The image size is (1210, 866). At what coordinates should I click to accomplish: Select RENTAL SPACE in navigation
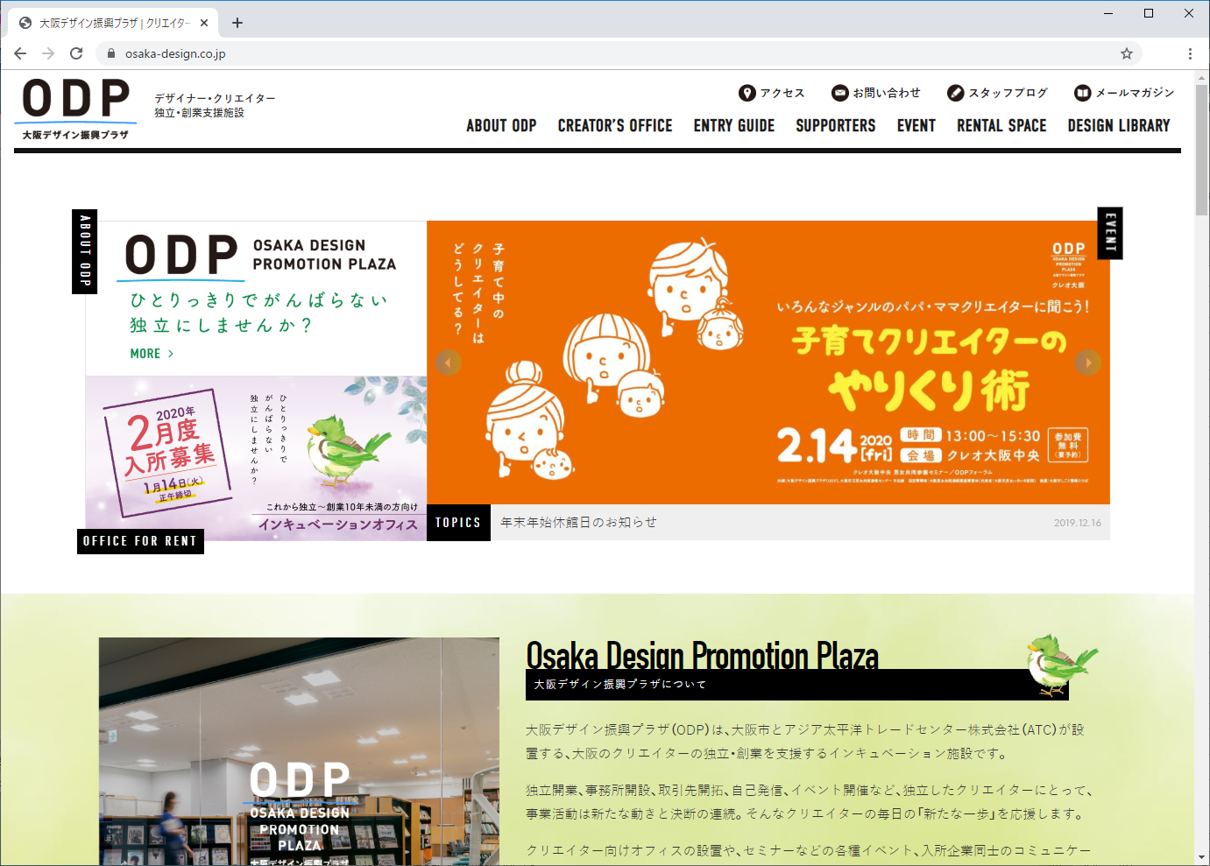coord(1001,126)
